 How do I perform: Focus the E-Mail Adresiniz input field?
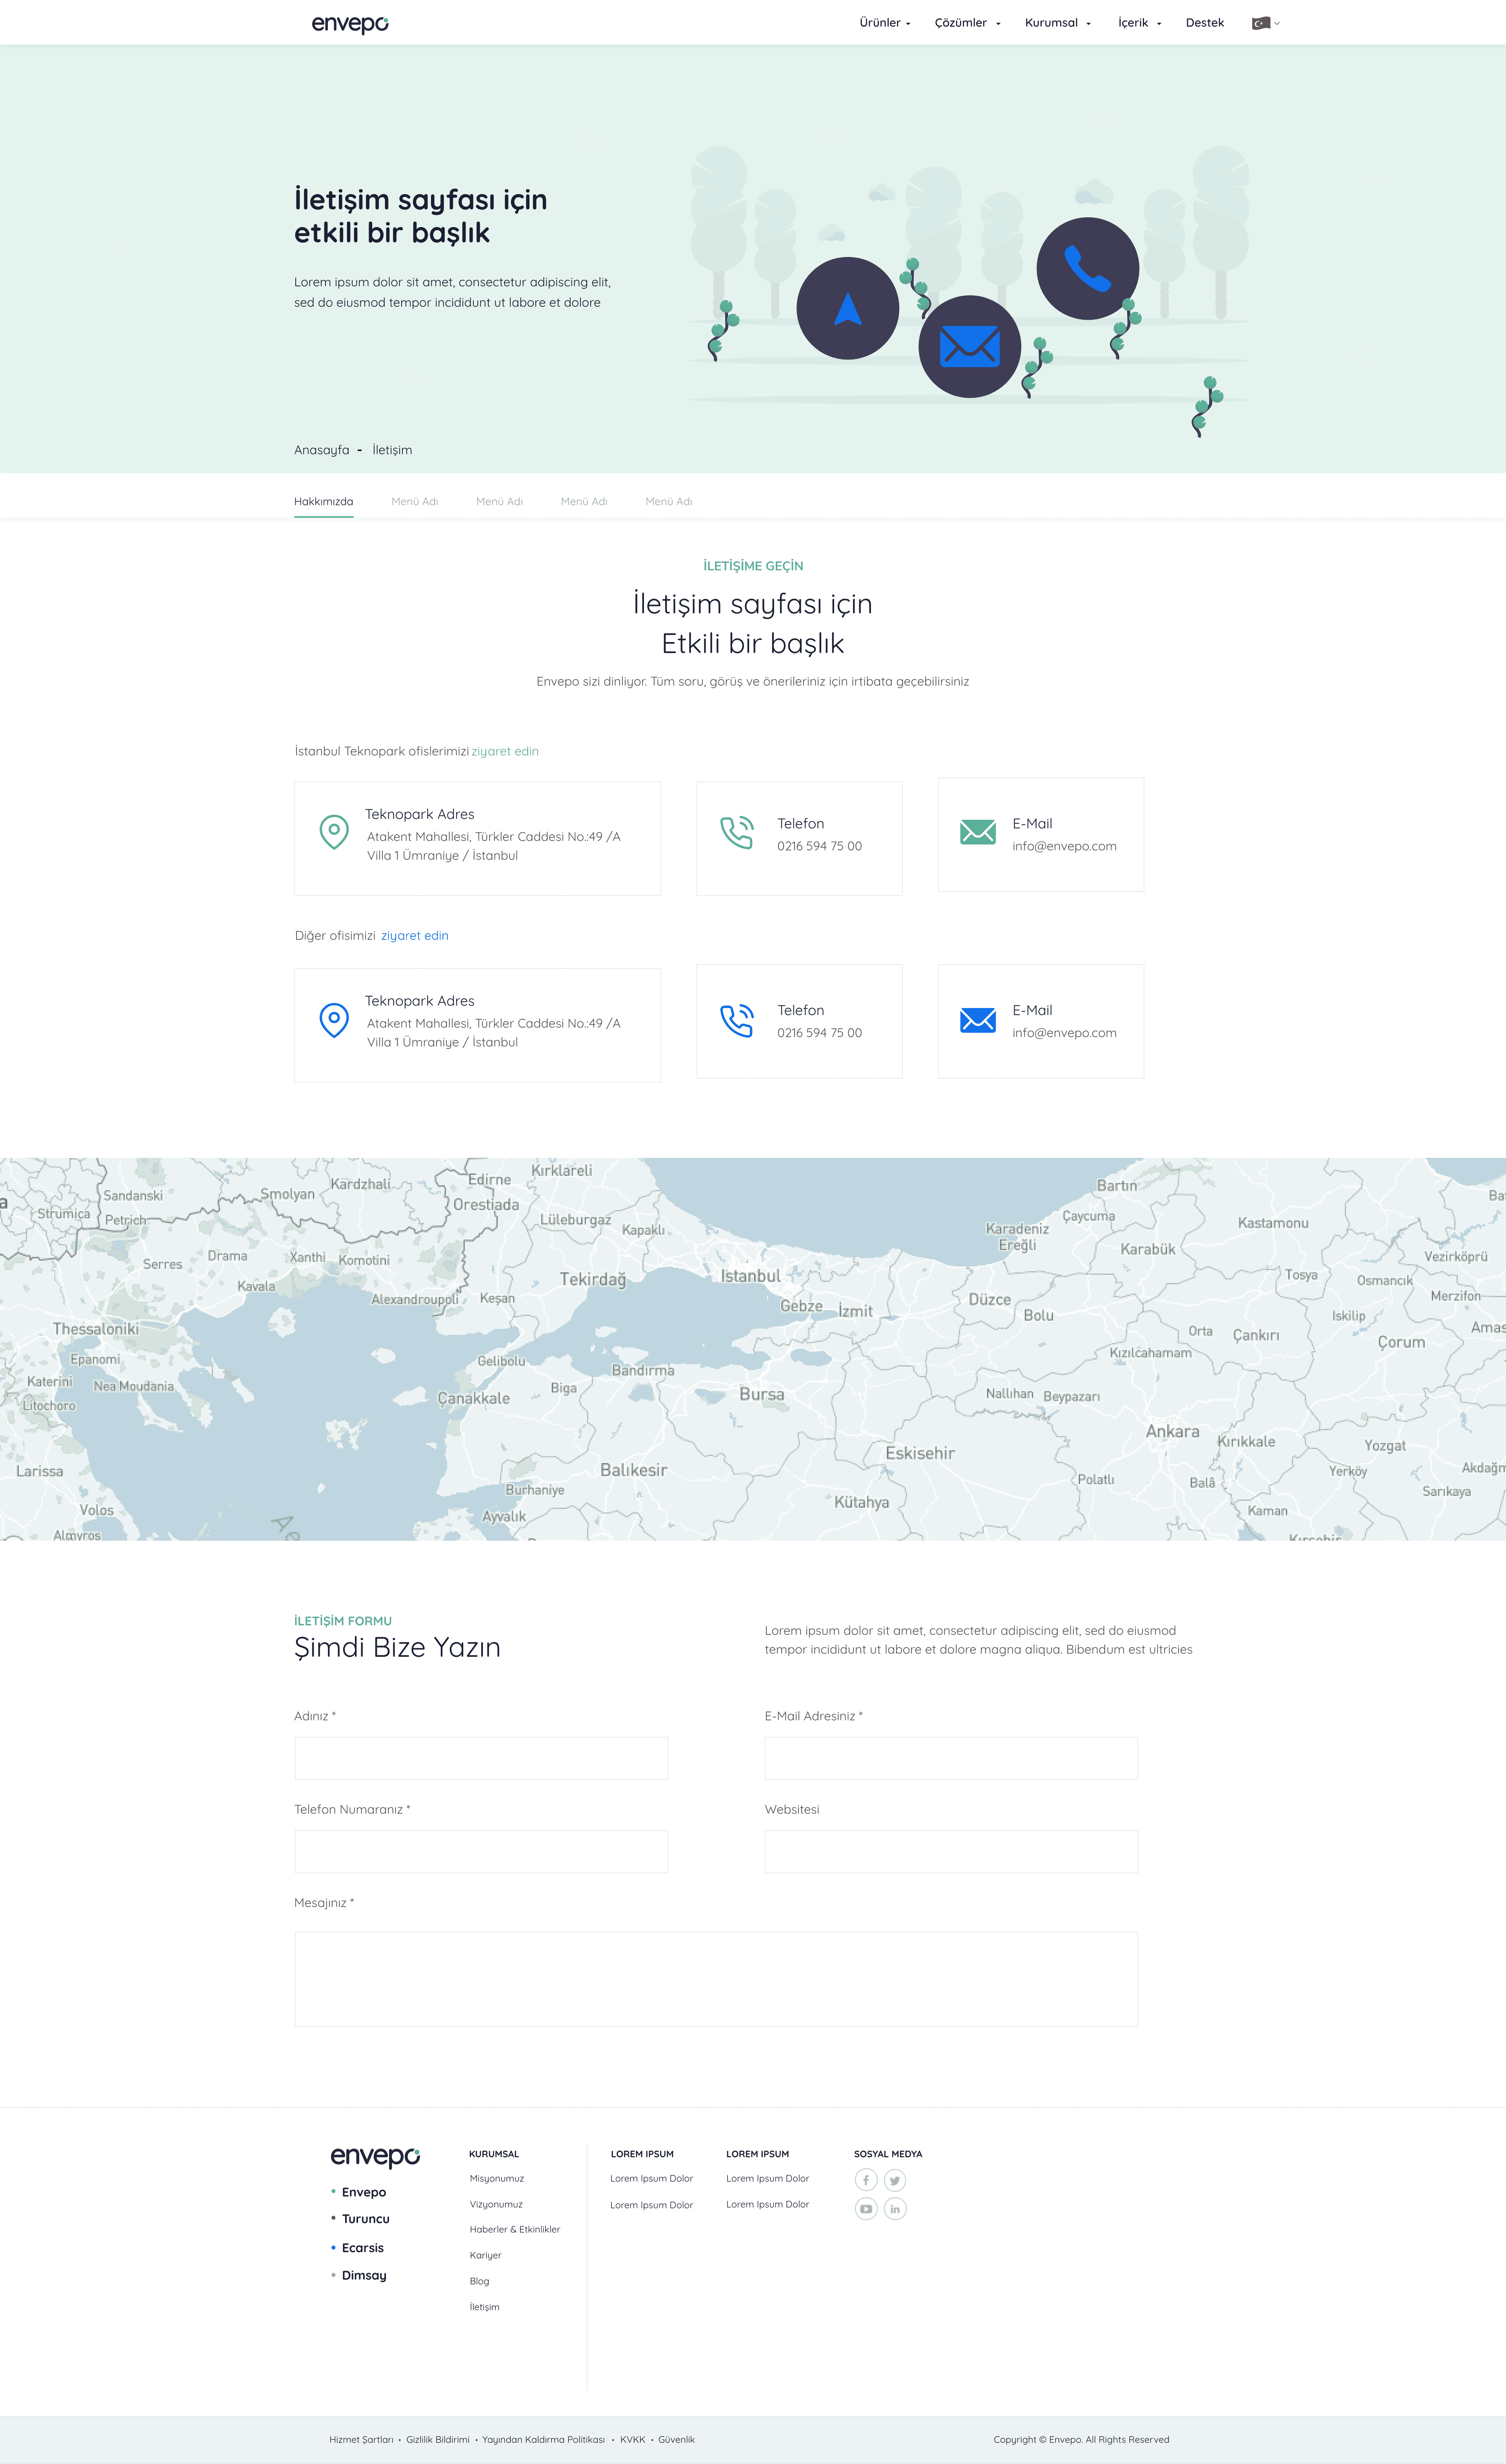pyautogui.click(x=951, y=1758)
